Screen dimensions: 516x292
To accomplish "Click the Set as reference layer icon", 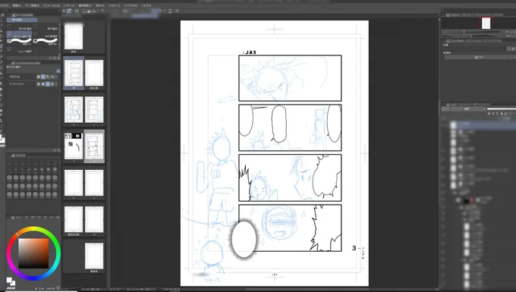I will tap(493, 114).
